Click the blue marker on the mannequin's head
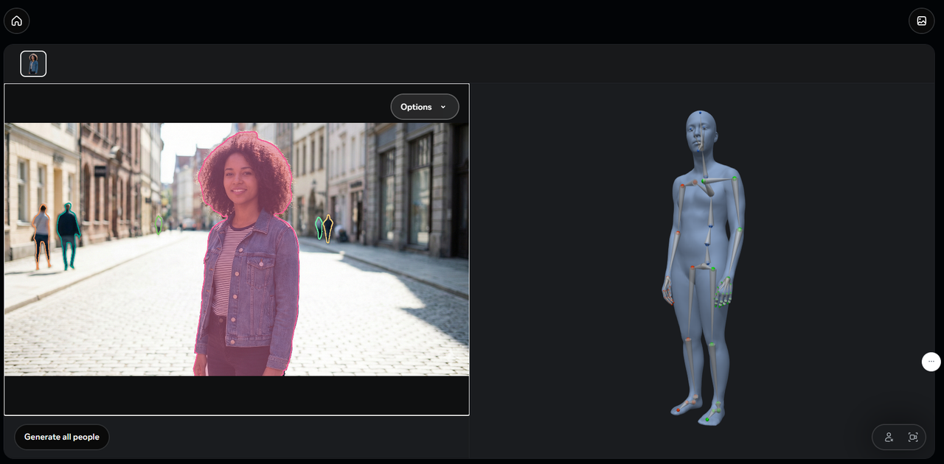Screen dimensions: 944x464 coord(700,112)
